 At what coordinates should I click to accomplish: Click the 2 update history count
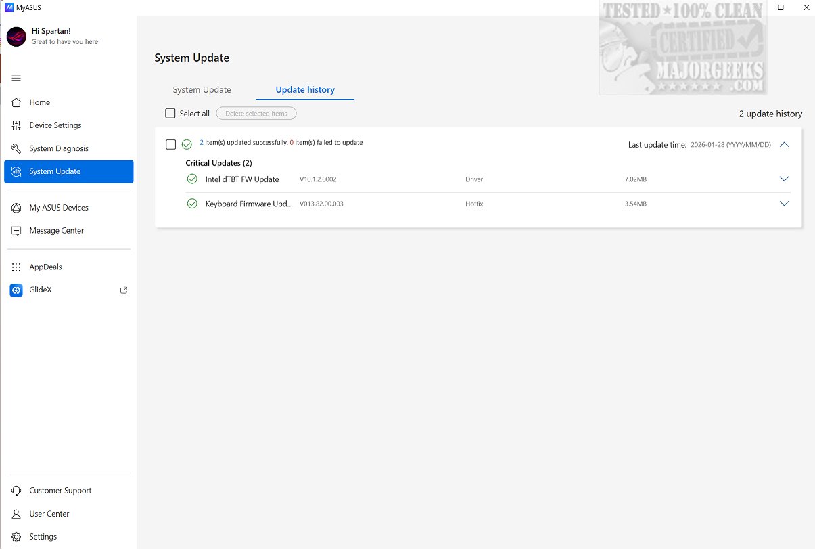click(770, 114)
